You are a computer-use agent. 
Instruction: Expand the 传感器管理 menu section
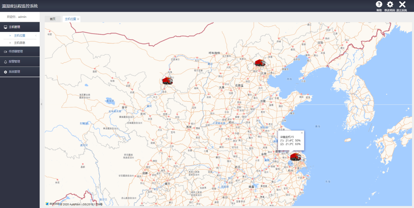tap(20, 51)
